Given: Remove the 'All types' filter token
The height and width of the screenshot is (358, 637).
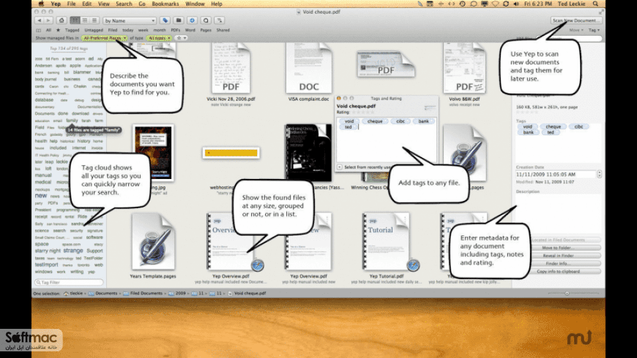Looking at the screenshot, I should (x=169, y=38).
